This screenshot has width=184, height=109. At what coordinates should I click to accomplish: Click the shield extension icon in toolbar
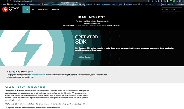(x=152, y=1)
